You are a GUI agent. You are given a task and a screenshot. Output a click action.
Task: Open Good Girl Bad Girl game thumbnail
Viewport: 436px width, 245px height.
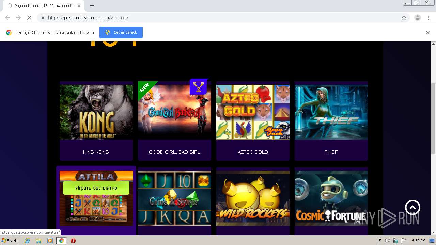point(174,112)
